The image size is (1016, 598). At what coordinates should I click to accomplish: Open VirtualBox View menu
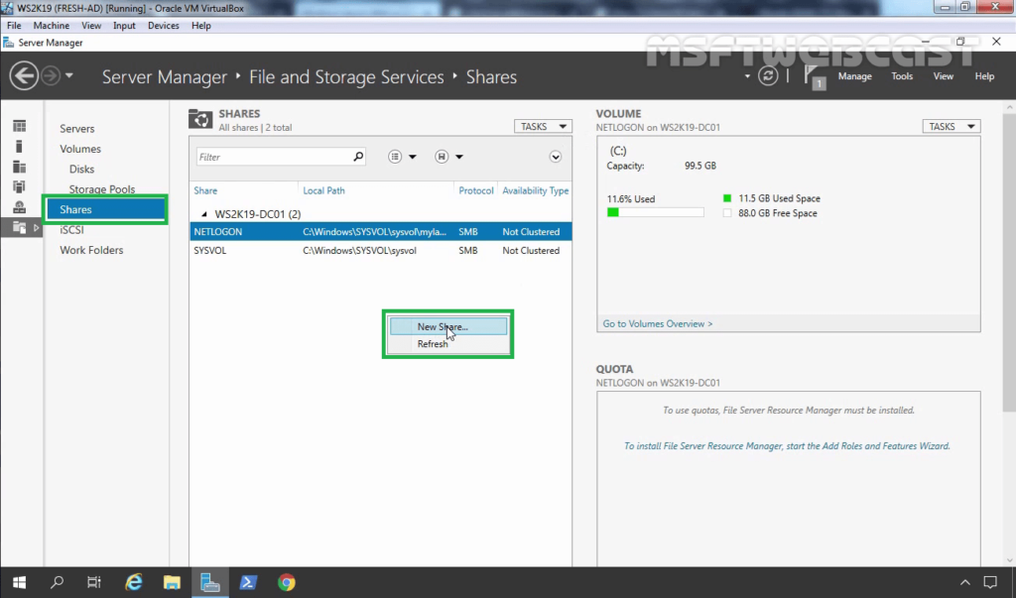[x=91, y=25]
